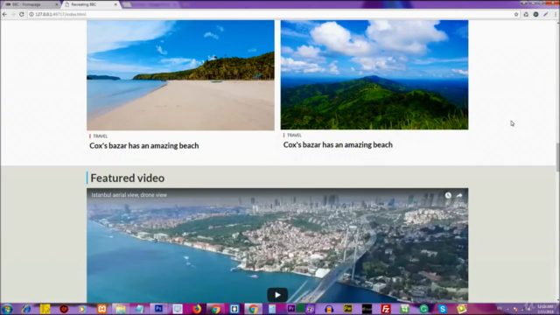Click the taskbar clock
Screen dimensions: 560x315
(546, 309)
